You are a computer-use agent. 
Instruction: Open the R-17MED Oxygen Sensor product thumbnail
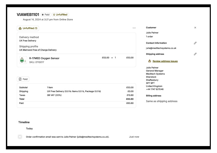coord(23,60)
